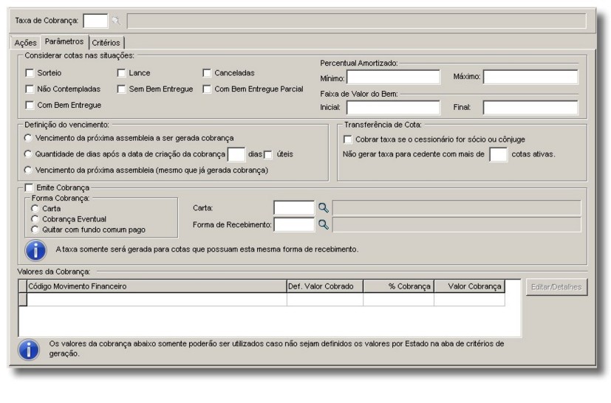Click the % Cobrança column header

click(399, 286)
